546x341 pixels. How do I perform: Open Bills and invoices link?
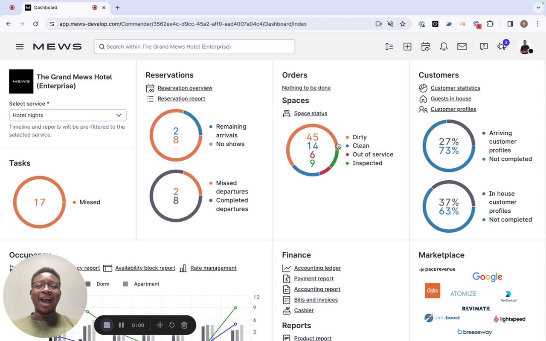point(316,300)
